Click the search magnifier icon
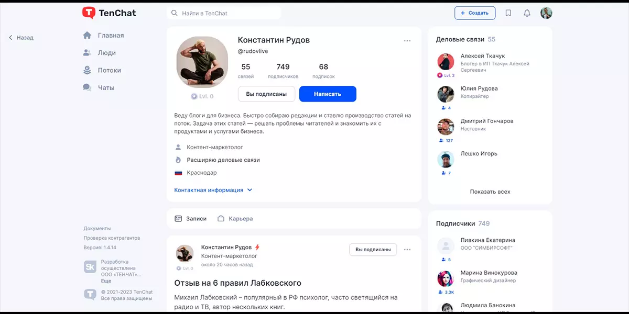 pyautogui.click(x=175, y=13)
